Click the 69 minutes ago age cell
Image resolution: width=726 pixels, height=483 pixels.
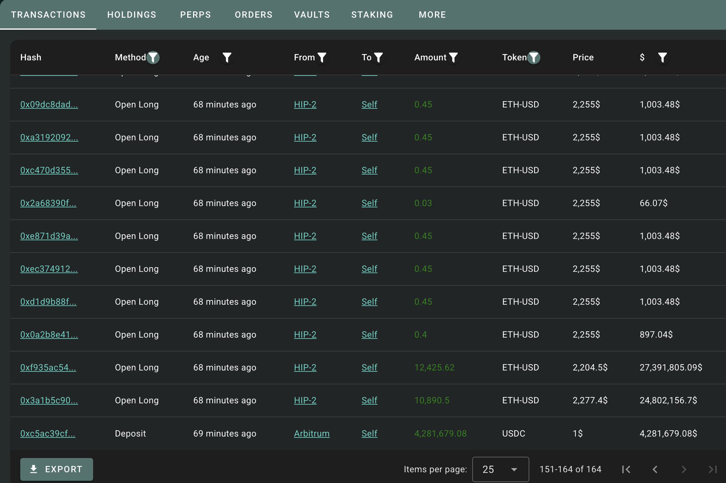(225, 433)
